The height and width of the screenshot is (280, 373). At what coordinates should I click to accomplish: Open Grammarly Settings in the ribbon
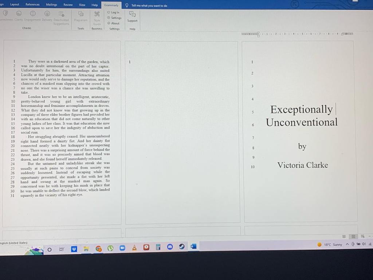click(x=114, y=18)
